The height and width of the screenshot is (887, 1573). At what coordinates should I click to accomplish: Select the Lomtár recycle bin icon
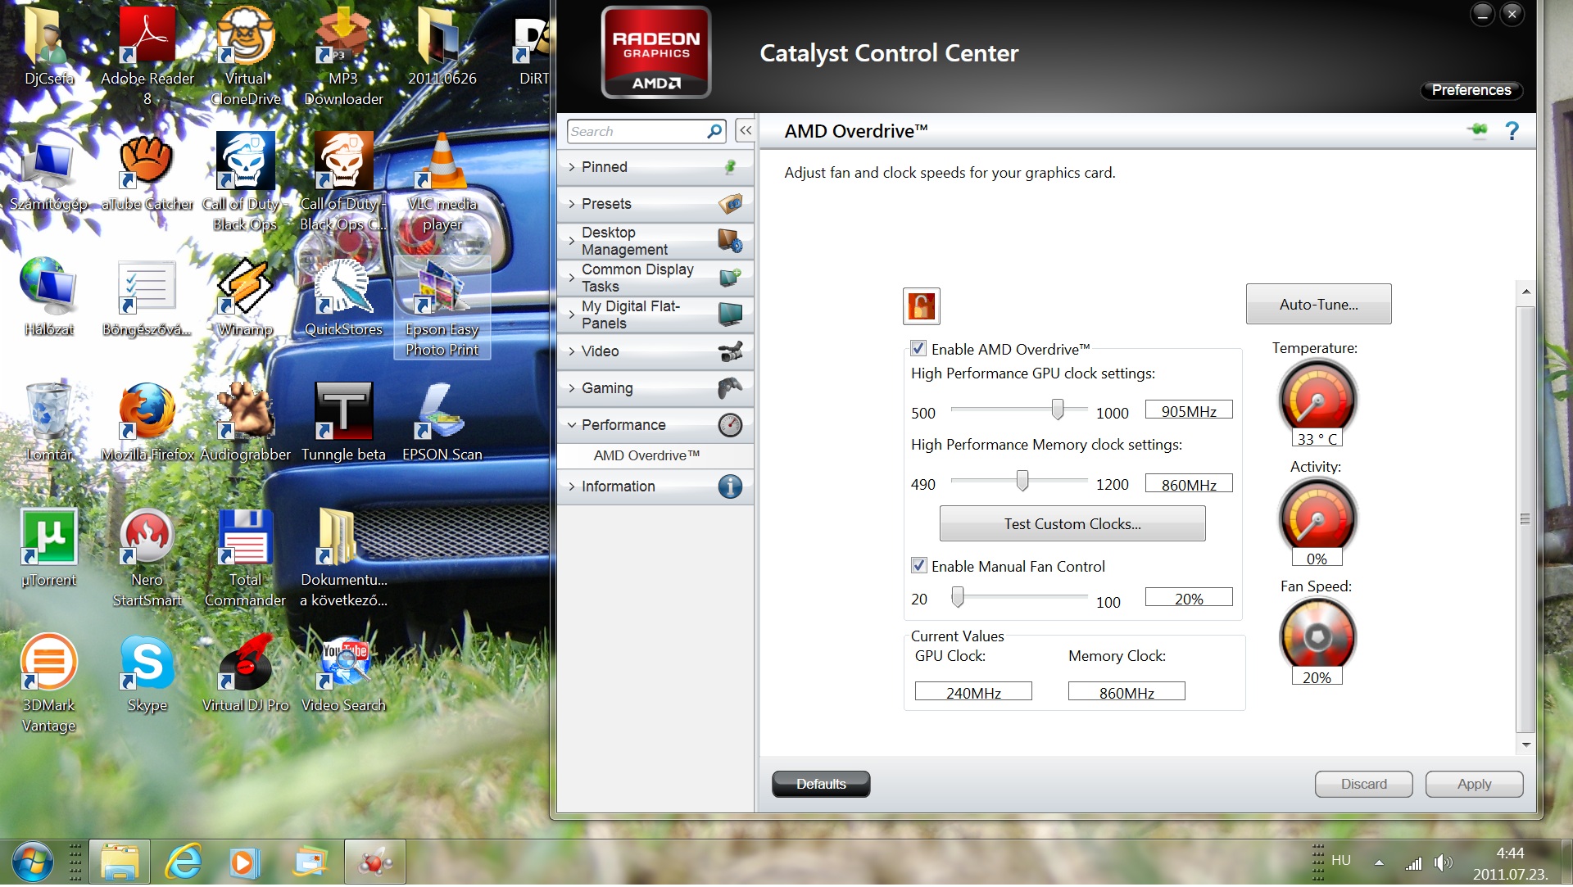pos(49,423)
